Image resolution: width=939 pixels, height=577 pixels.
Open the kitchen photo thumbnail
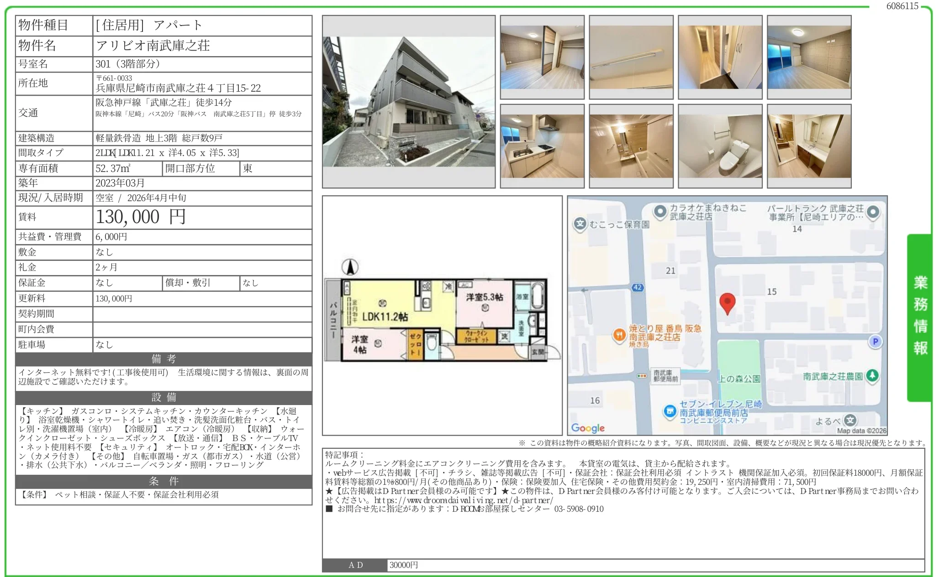(542, 146)
